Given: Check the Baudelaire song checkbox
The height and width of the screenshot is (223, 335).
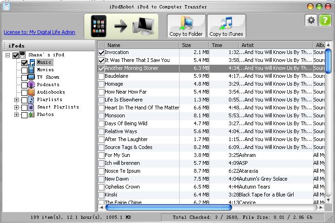Looking at the screenshot, I should pyautogui.click(x=101, y=76).
